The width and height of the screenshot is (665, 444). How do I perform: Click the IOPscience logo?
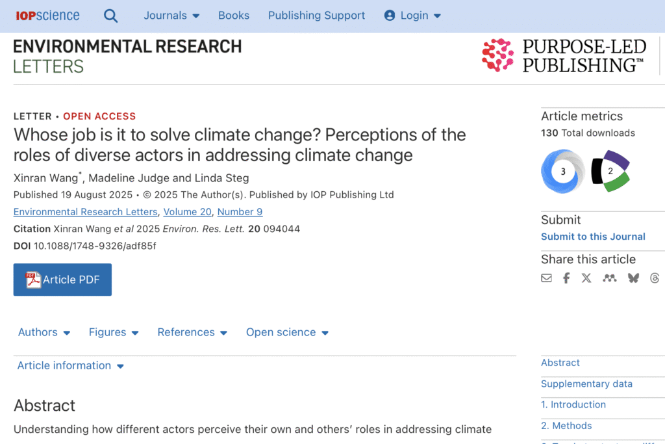coord(47,16)
